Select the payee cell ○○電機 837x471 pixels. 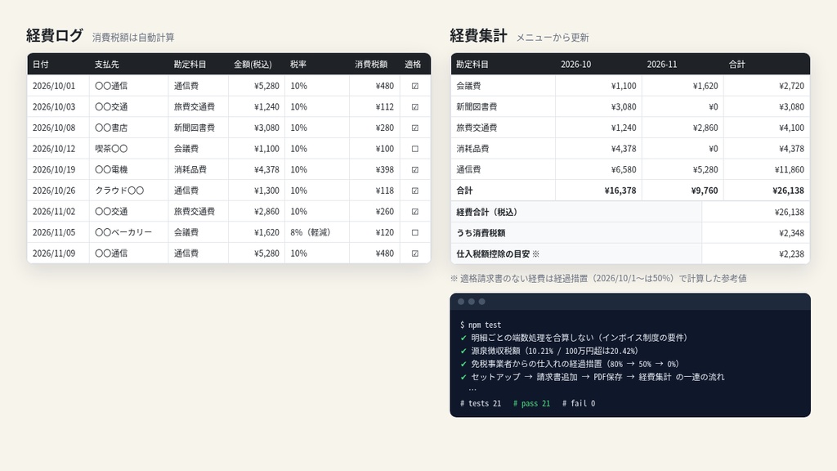pos(128,170)
